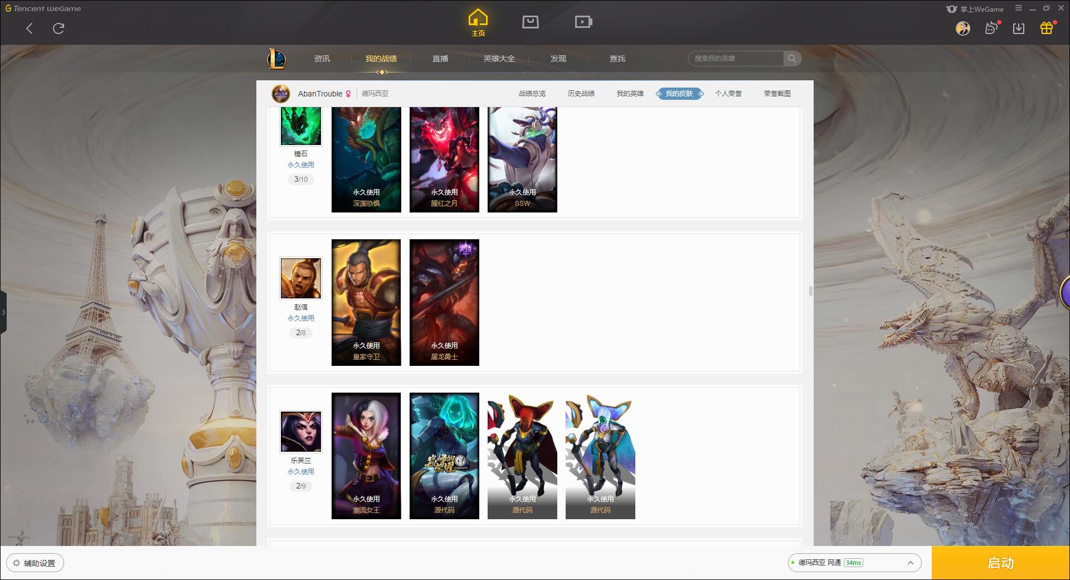
Task: Focus the 搜索我的英雄 search field
Action: point(736,59)
